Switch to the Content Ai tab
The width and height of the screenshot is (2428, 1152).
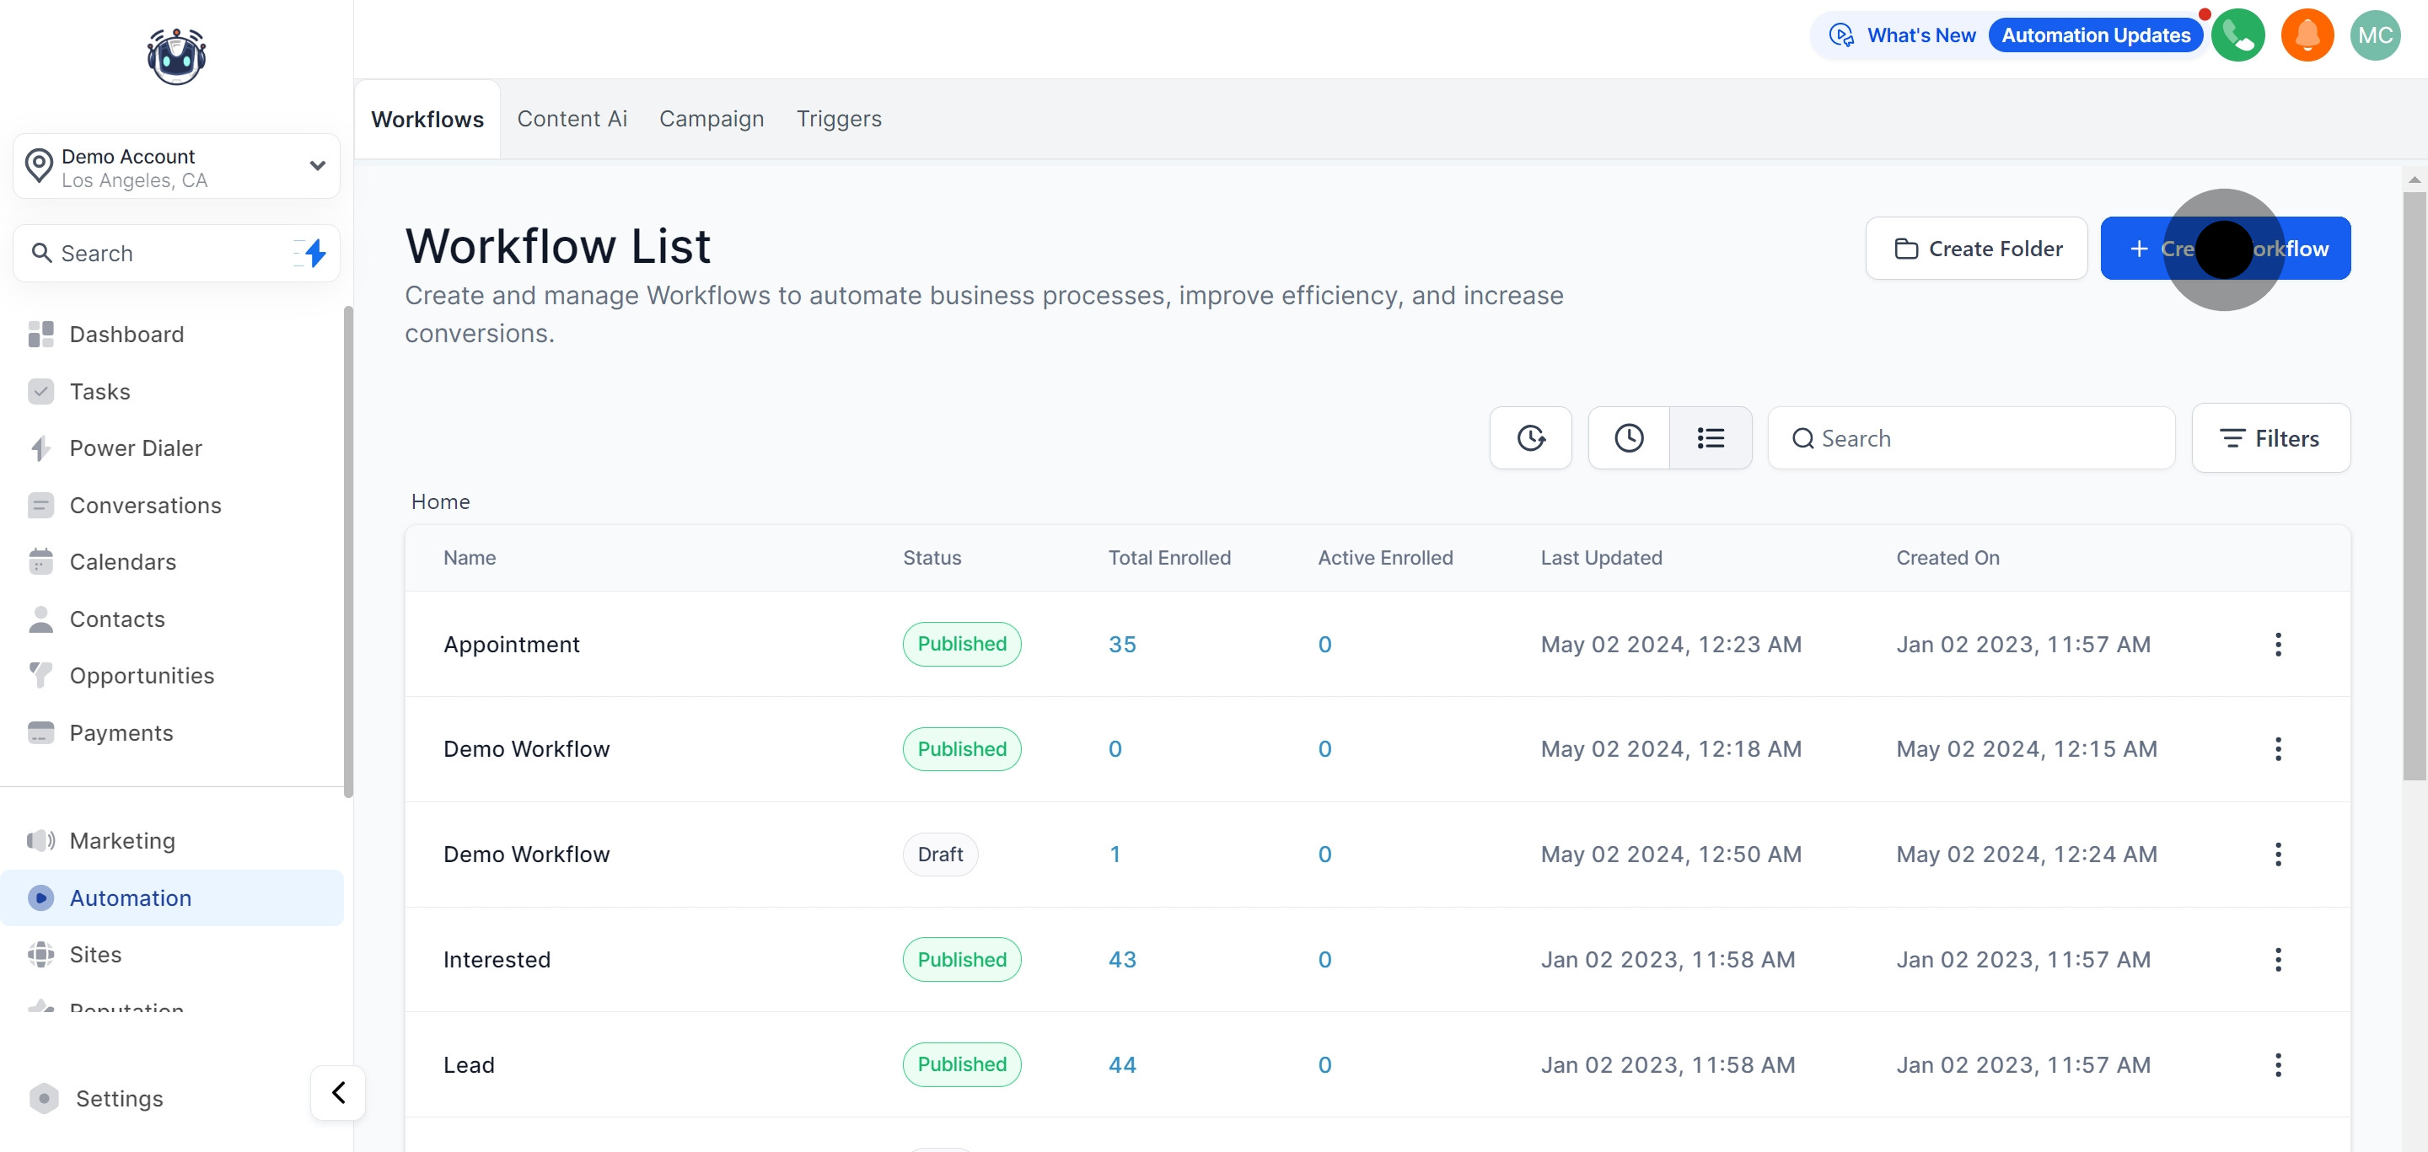[572, 119]
